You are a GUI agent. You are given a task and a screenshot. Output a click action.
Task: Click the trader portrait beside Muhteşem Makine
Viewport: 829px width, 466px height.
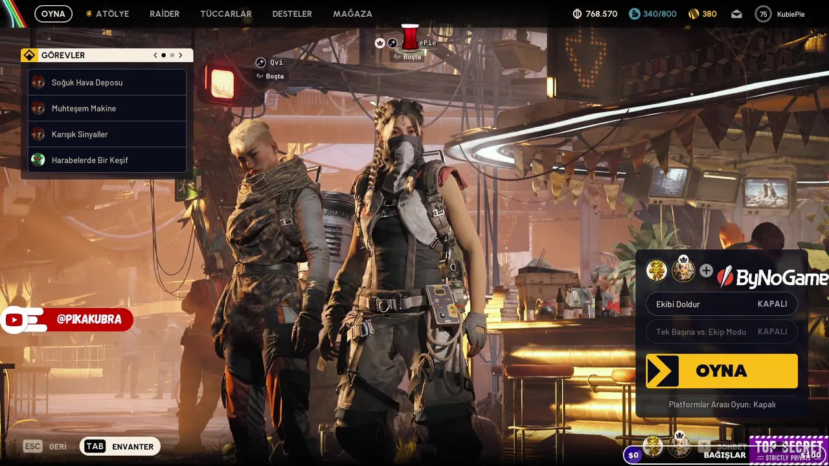(x=38, y=108)
